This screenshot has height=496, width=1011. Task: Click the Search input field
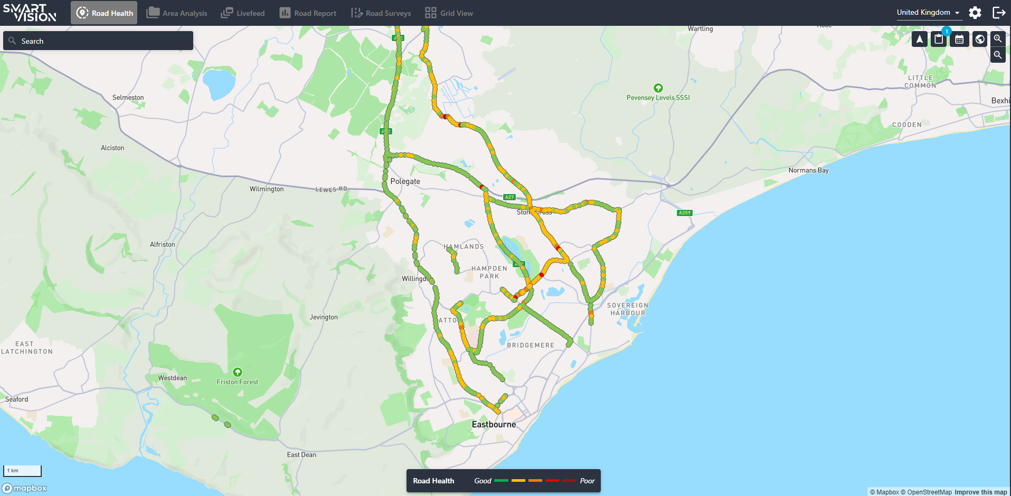(98, 41)
